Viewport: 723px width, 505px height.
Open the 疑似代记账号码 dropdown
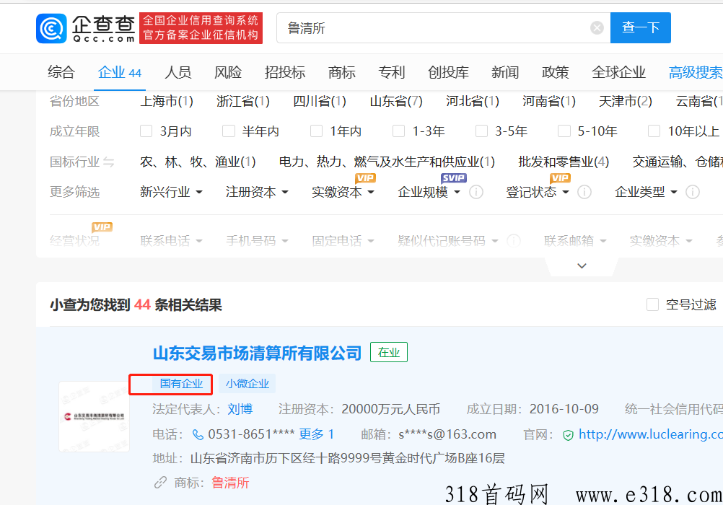(x=448, y=241)
